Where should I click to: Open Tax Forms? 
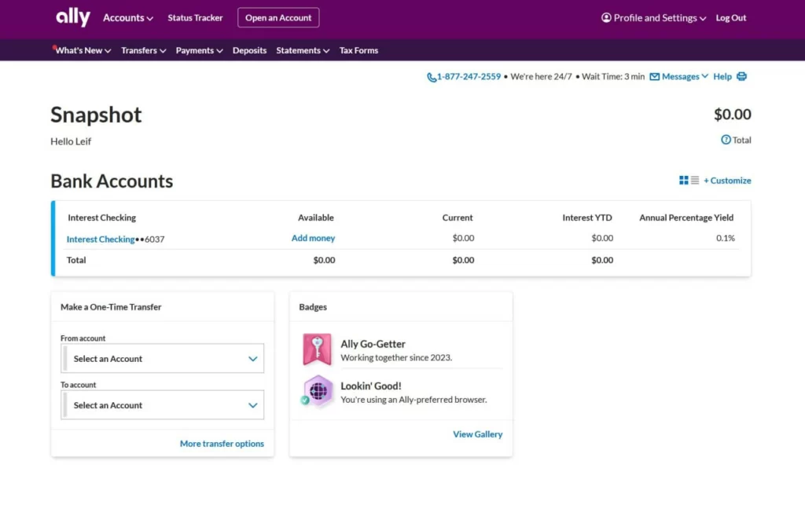click(x=358, y=50)
